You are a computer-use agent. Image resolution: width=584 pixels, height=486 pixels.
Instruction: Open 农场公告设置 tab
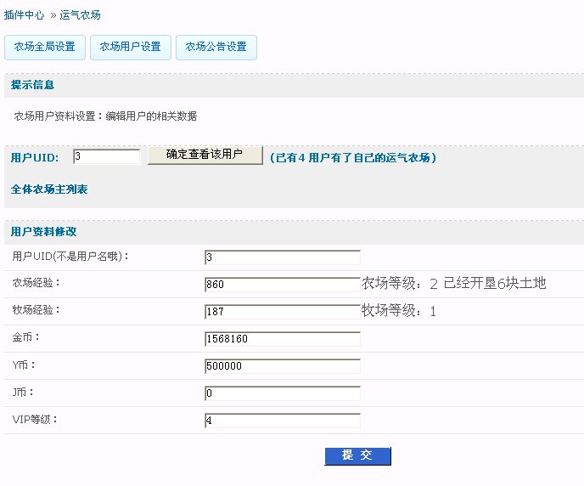216,48
